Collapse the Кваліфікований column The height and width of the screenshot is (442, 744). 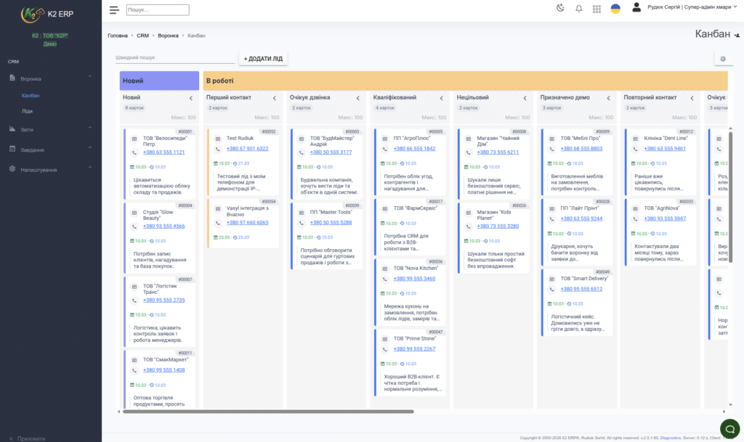(x=441, y=98)
